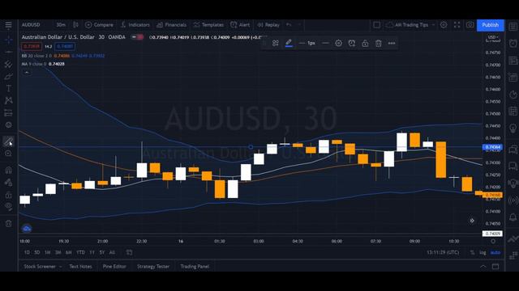Toggle log scale option
The width and height of the screenshot is (519, 291).
(483, 252)
